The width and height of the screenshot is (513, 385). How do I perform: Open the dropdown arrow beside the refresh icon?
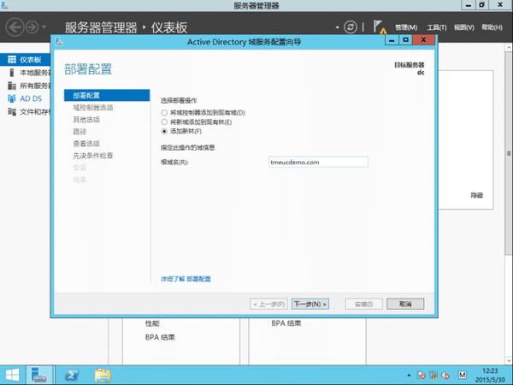point(338,27)
